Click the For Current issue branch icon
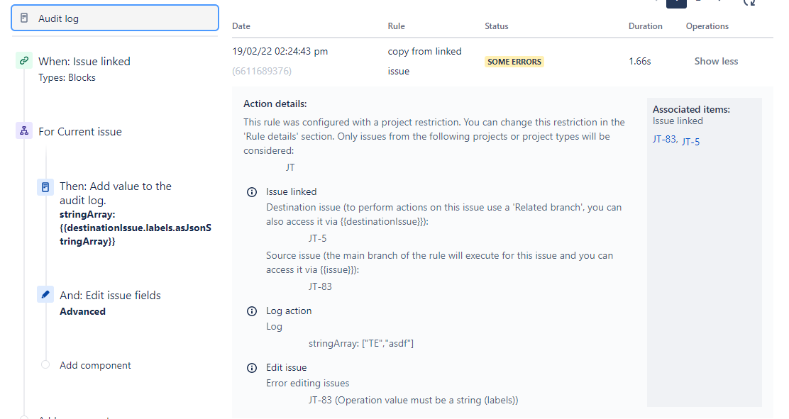 (x=23, y=131)
